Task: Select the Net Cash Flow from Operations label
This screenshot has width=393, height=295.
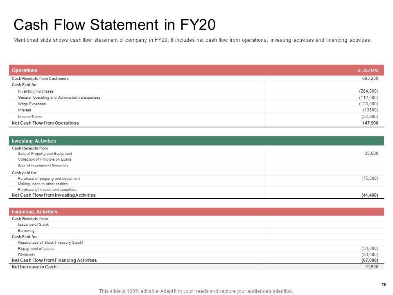Action: pyautogui.click(x=45, y=123)
